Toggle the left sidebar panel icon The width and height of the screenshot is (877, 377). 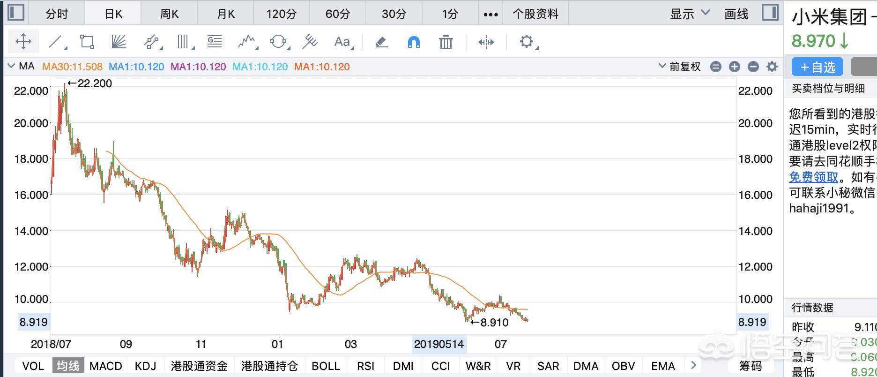point(16,13)
